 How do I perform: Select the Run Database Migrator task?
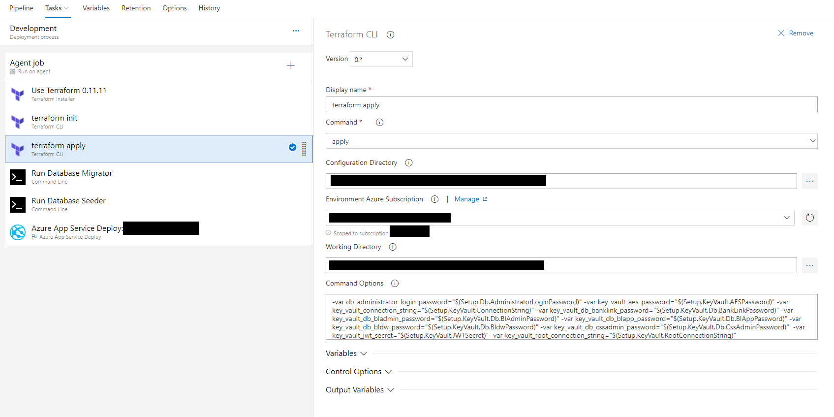(159, 177)
